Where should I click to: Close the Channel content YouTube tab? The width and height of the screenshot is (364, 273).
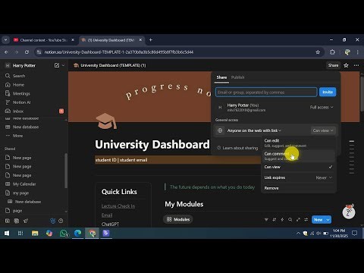73,40
